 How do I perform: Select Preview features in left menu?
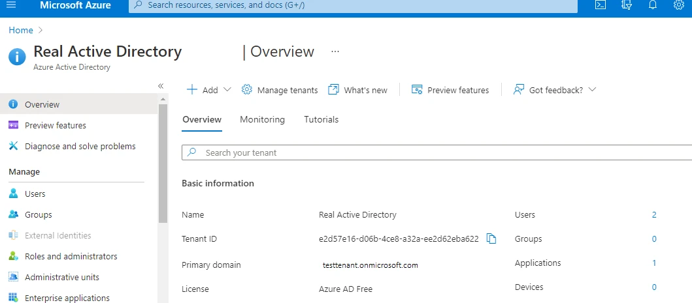[x=78, y=125]
